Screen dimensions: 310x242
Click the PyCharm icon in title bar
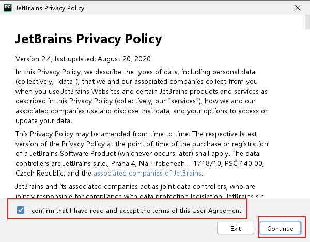tap(7, 8)
